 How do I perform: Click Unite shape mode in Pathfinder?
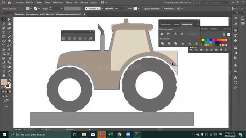coord(162,34)
